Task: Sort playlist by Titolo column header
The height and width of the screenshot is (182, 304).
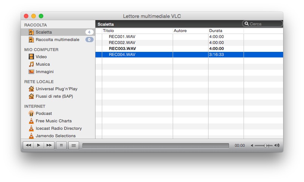Action: pos(137,31)
